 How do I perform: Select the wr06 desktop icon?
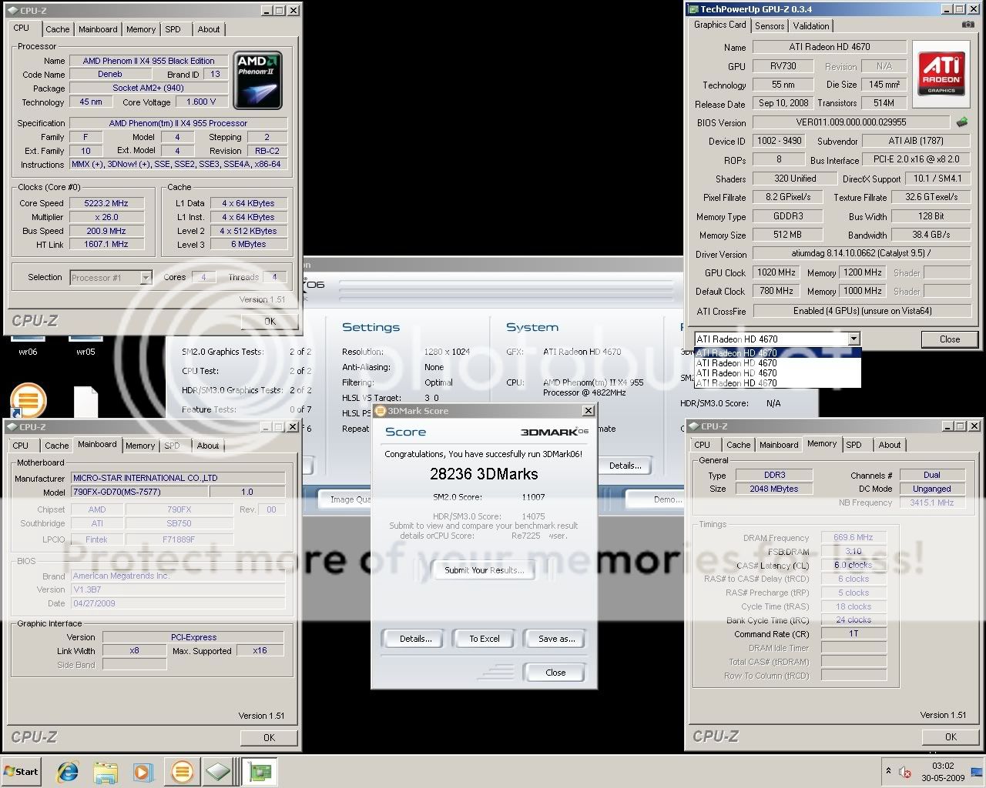[x=28, y=345]
